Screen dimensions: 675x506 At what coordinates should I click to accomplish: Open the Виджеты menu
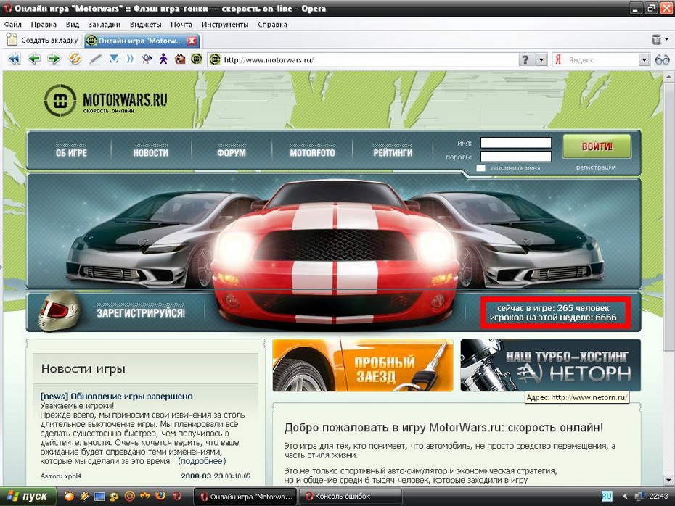tap(145, 25)
